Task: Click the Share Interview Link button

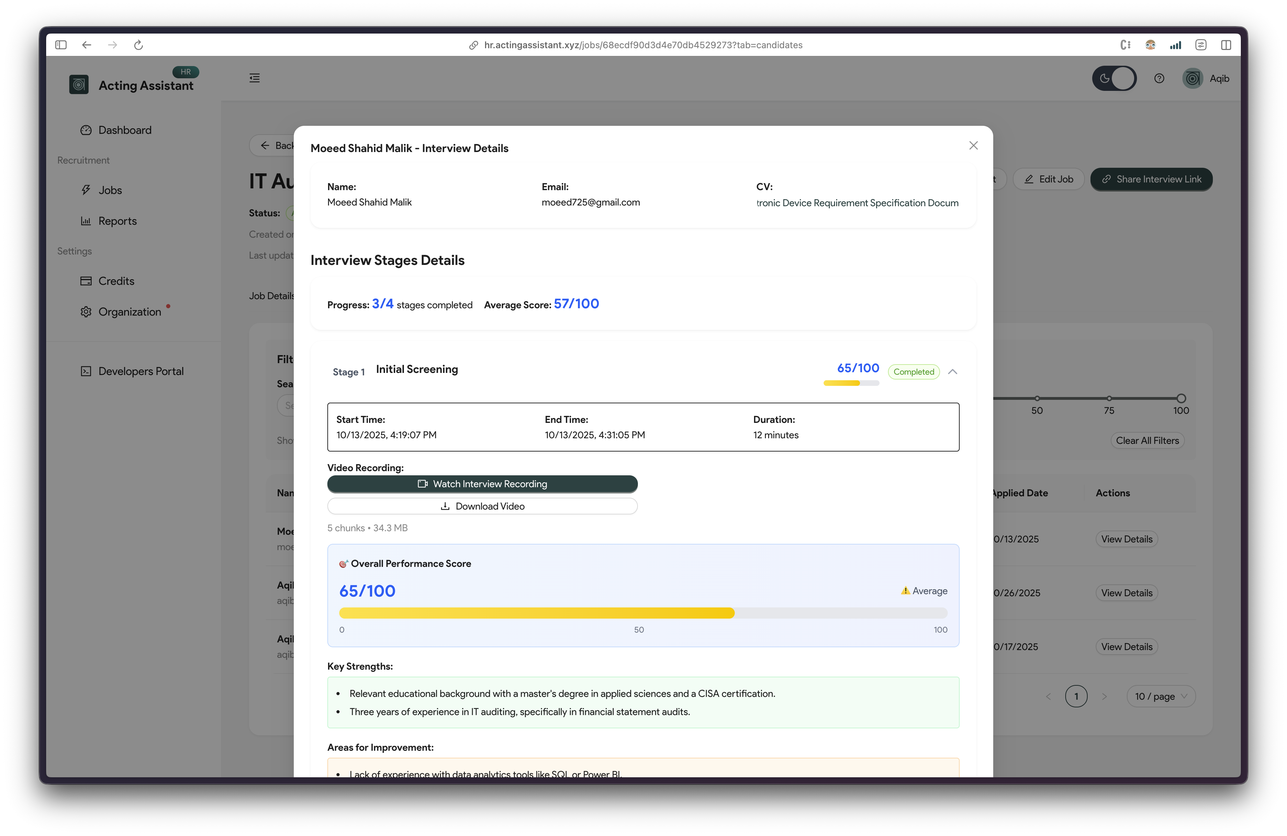Action: click(1151, 179)
